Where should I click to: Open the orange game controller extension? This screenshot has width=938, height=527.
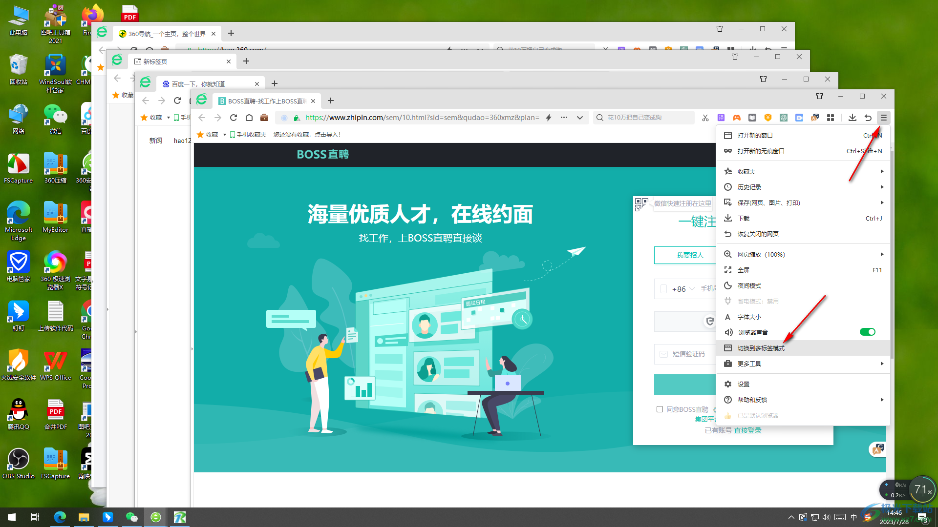pyautogui.click(x=737, y=118)
